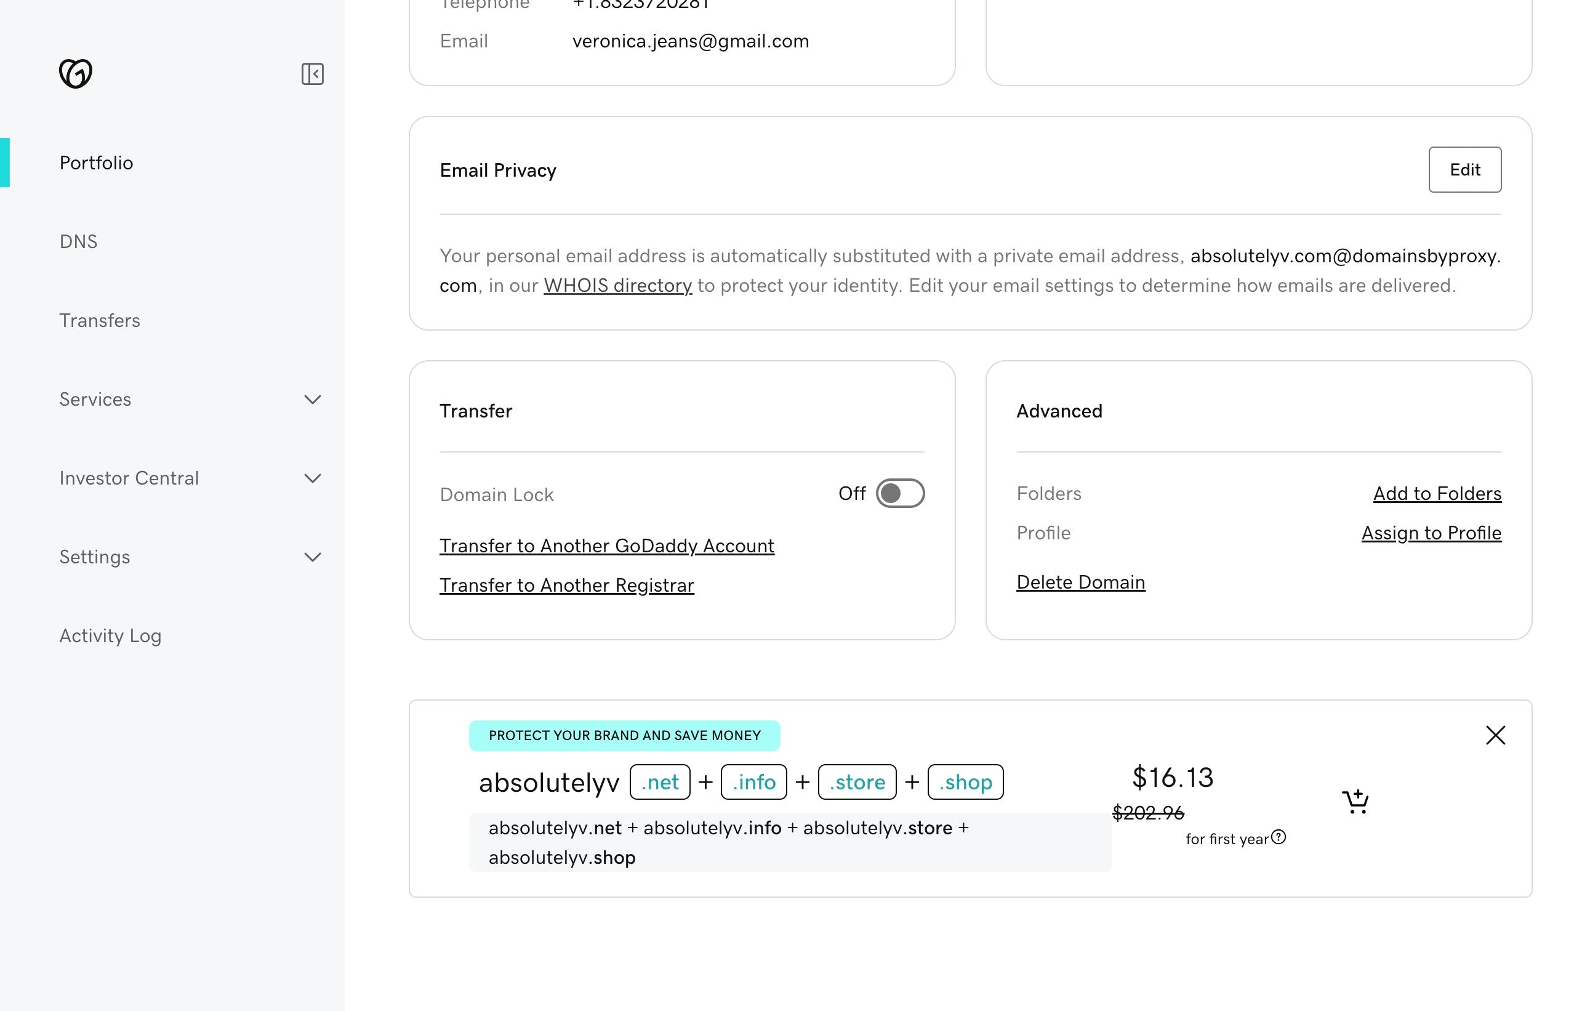Expand the Services menu chevron
This screenshot has height=1011, width=1582.
click(313, 399)
